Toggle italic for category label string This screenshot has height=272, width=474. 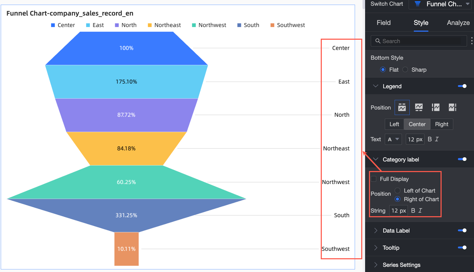(420, 210)
